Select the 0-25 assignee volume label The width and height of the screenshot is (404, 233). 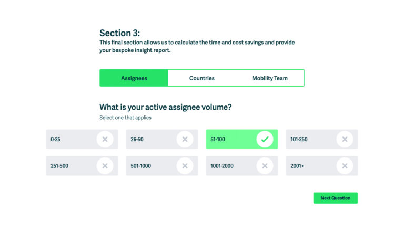55,139
